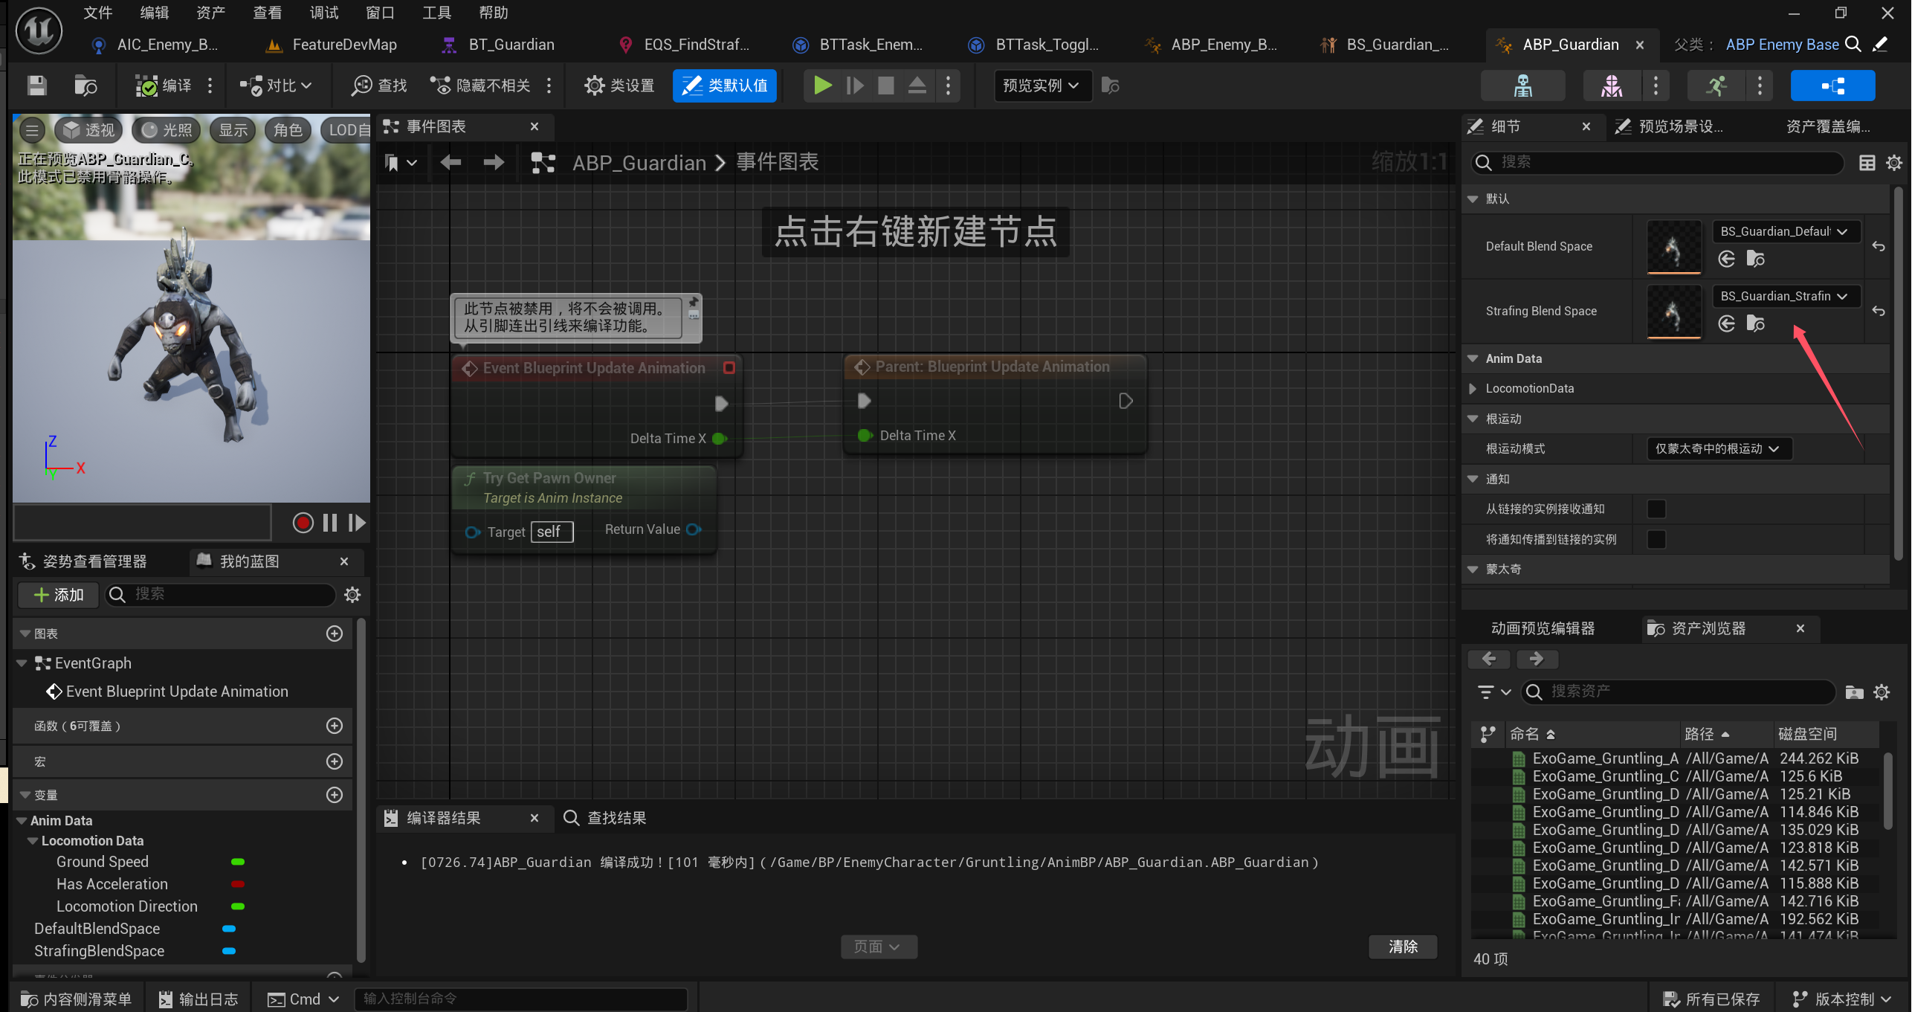Click the Strafing Blend Space thumbnail
1912x1012 pixels.
[1673, 311]
